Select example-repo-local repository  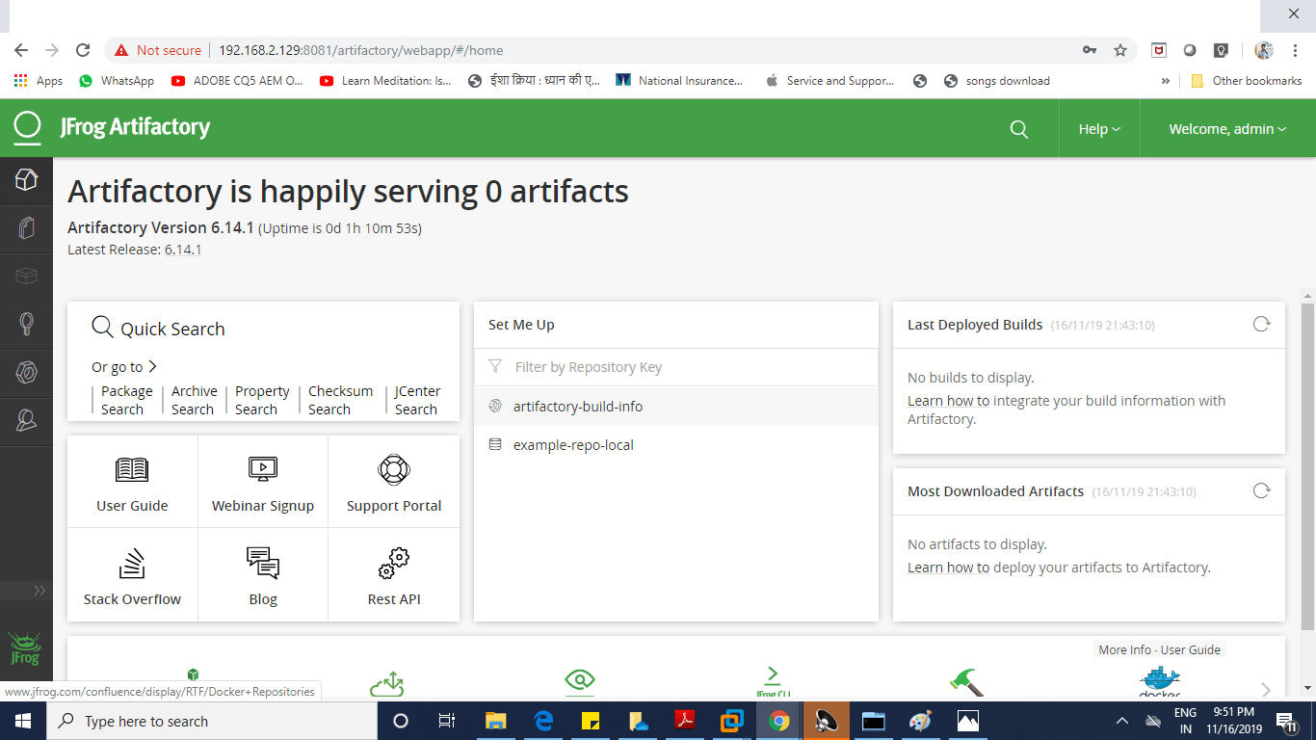click(676, 445)
